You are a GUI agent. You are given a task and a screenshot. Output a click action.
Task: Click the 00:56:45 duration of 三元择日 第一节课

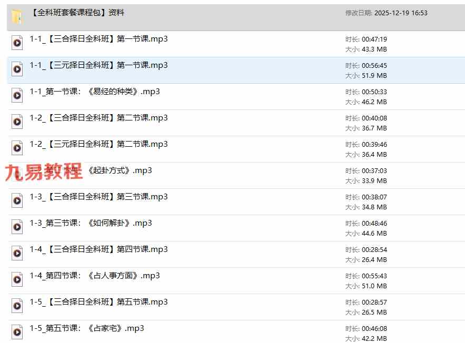click(374, 66)
